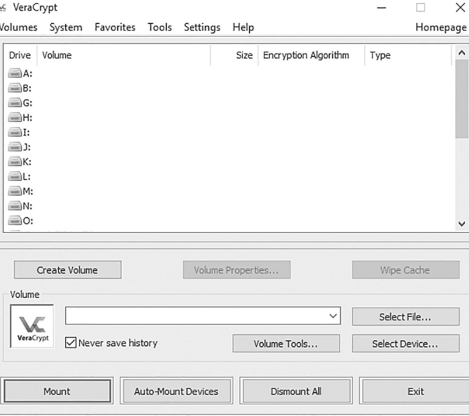Click the 'K:' drive letter text

pyautogui.click(x=27, y=162)
